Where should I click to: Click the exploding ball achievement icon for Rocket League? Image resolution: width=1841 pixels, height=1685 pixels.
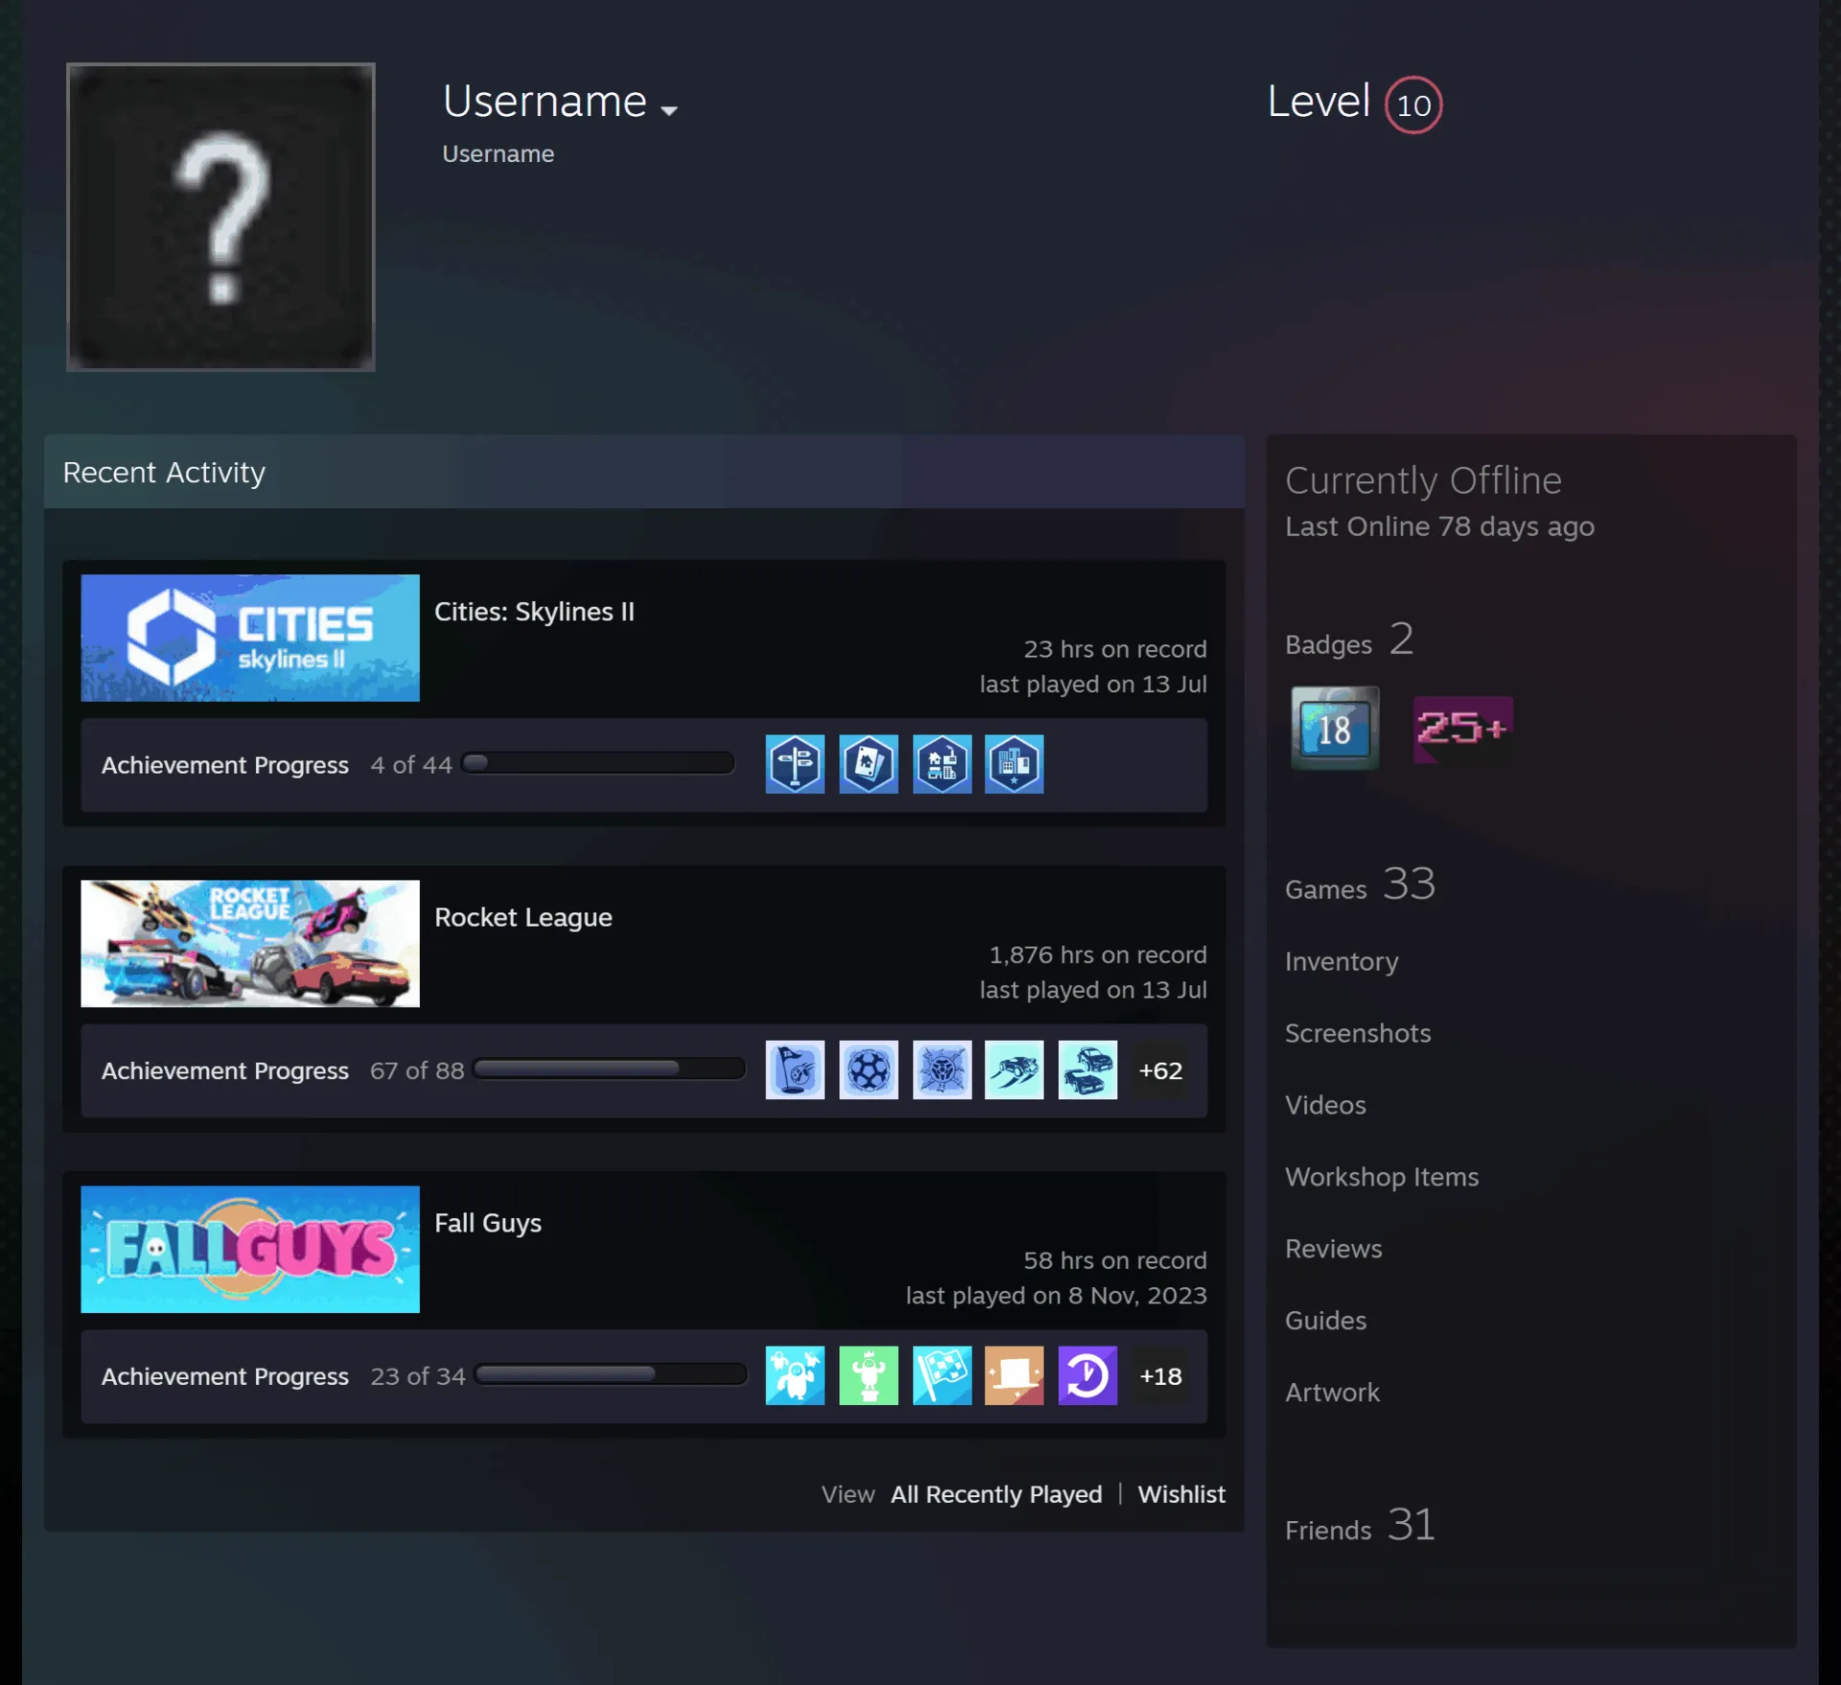(x=942, y=1070)
